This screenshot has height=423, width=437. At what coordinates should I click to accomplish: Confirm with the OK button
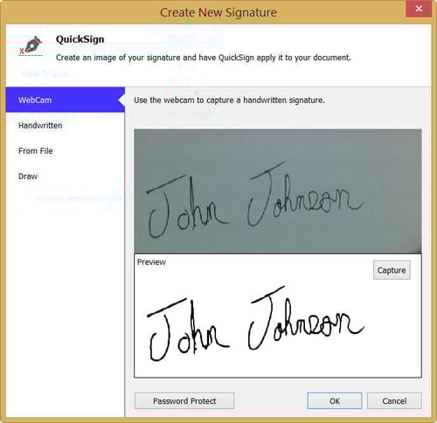pos(335,401)
